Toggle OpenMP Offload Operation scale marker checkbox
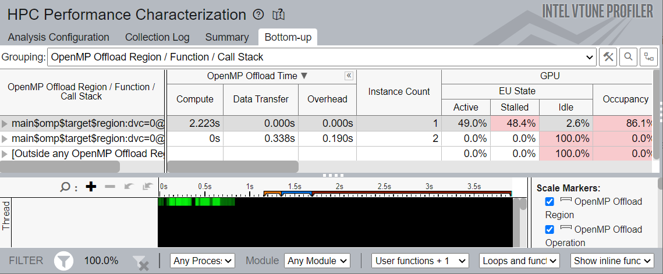 tap(549, 230)
